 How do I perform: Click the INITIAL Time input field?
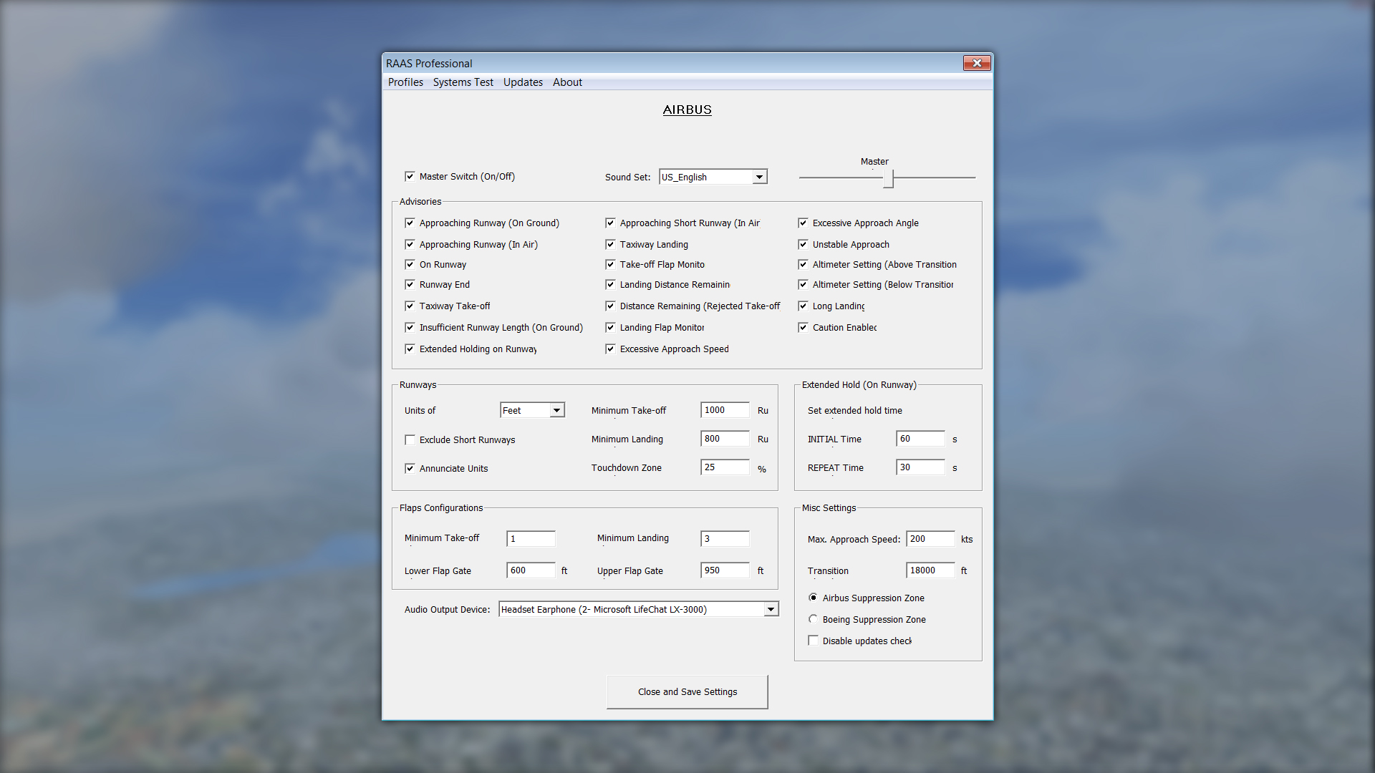coord(920,439)
